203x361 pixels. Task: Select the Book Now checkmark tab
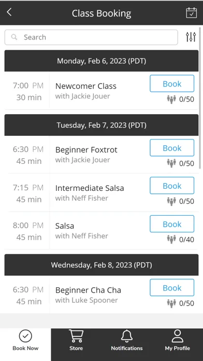coord(25,340)
